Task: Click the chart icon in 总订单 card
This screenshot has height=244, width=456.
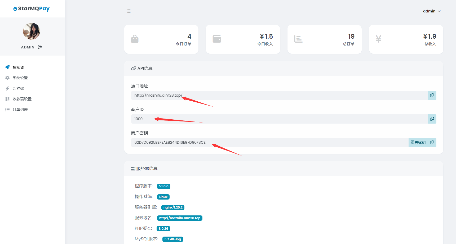Action: pyautogui.click(x=298, y=39)
